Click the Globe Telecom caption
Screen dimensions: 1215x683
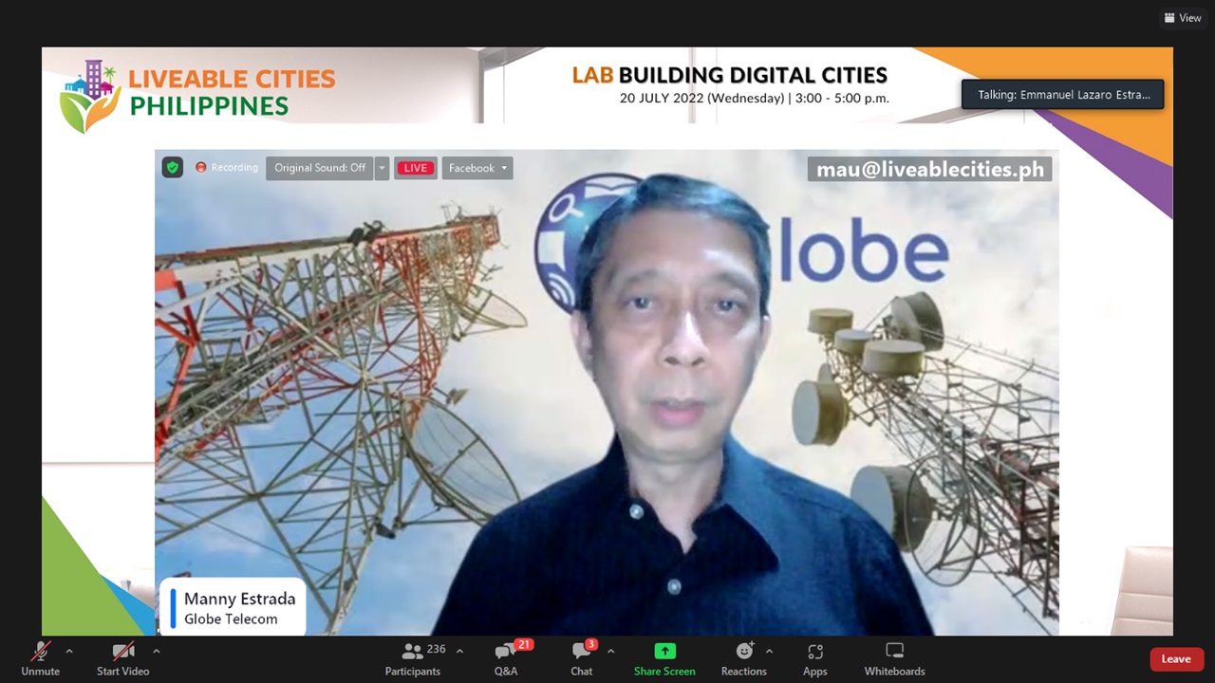coord(231,619)
